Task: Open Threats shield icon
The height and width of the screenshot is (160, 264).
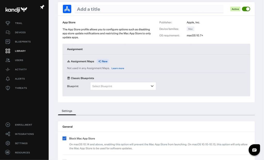Action: 8,88
